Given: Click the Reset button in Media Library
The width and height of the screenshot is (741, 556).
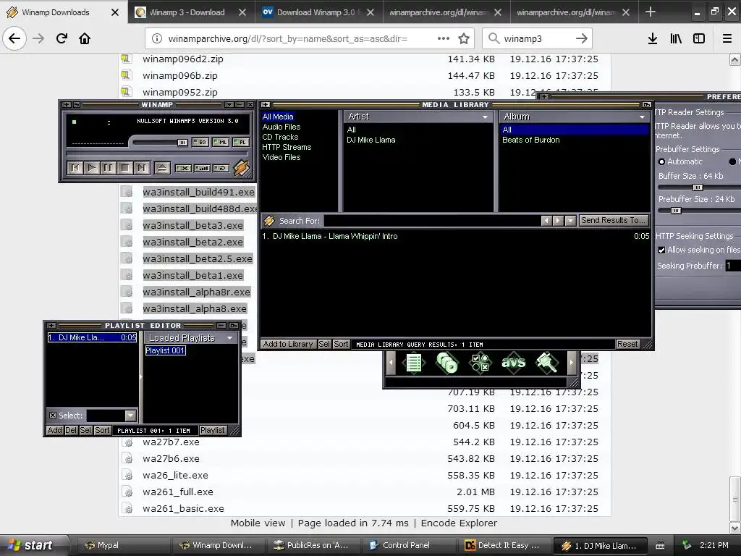Looking at the screenshot, I should click(x=627, y=344).
